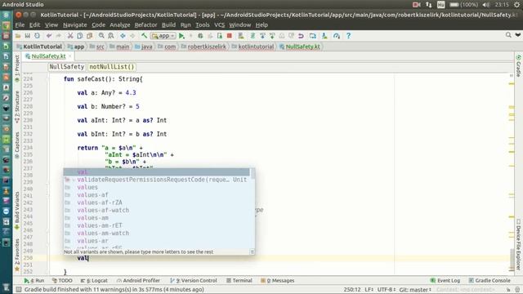Screen dimensions: 523x294
Task: Stop running process red square
Action: click(x=229, y=36)
